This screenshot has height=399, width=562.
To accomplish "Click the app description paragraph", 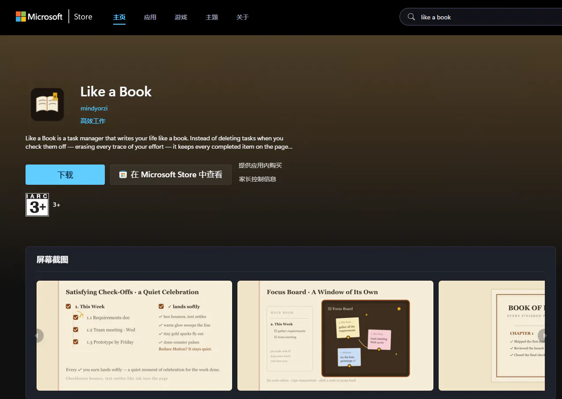I will [x=159, y=143].
